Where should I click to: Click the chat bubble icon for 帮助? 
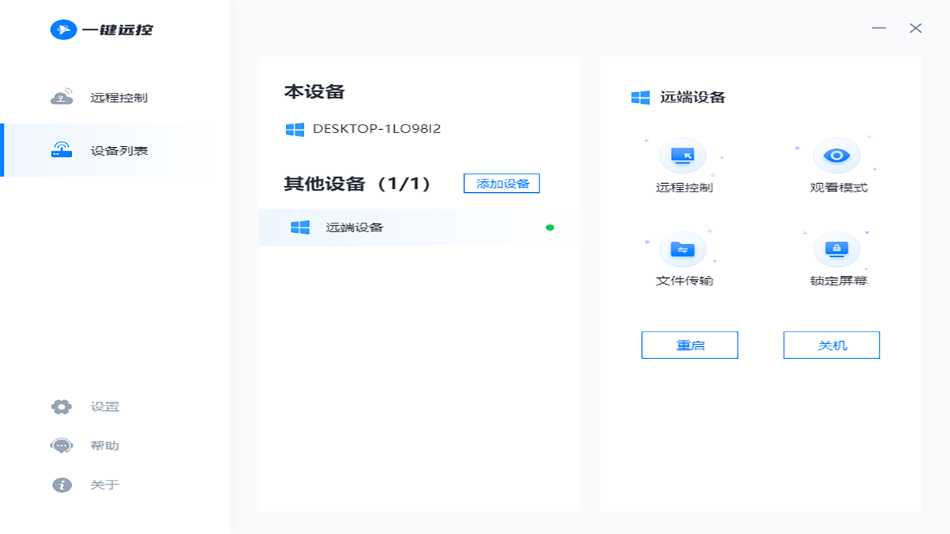(62, 446)
